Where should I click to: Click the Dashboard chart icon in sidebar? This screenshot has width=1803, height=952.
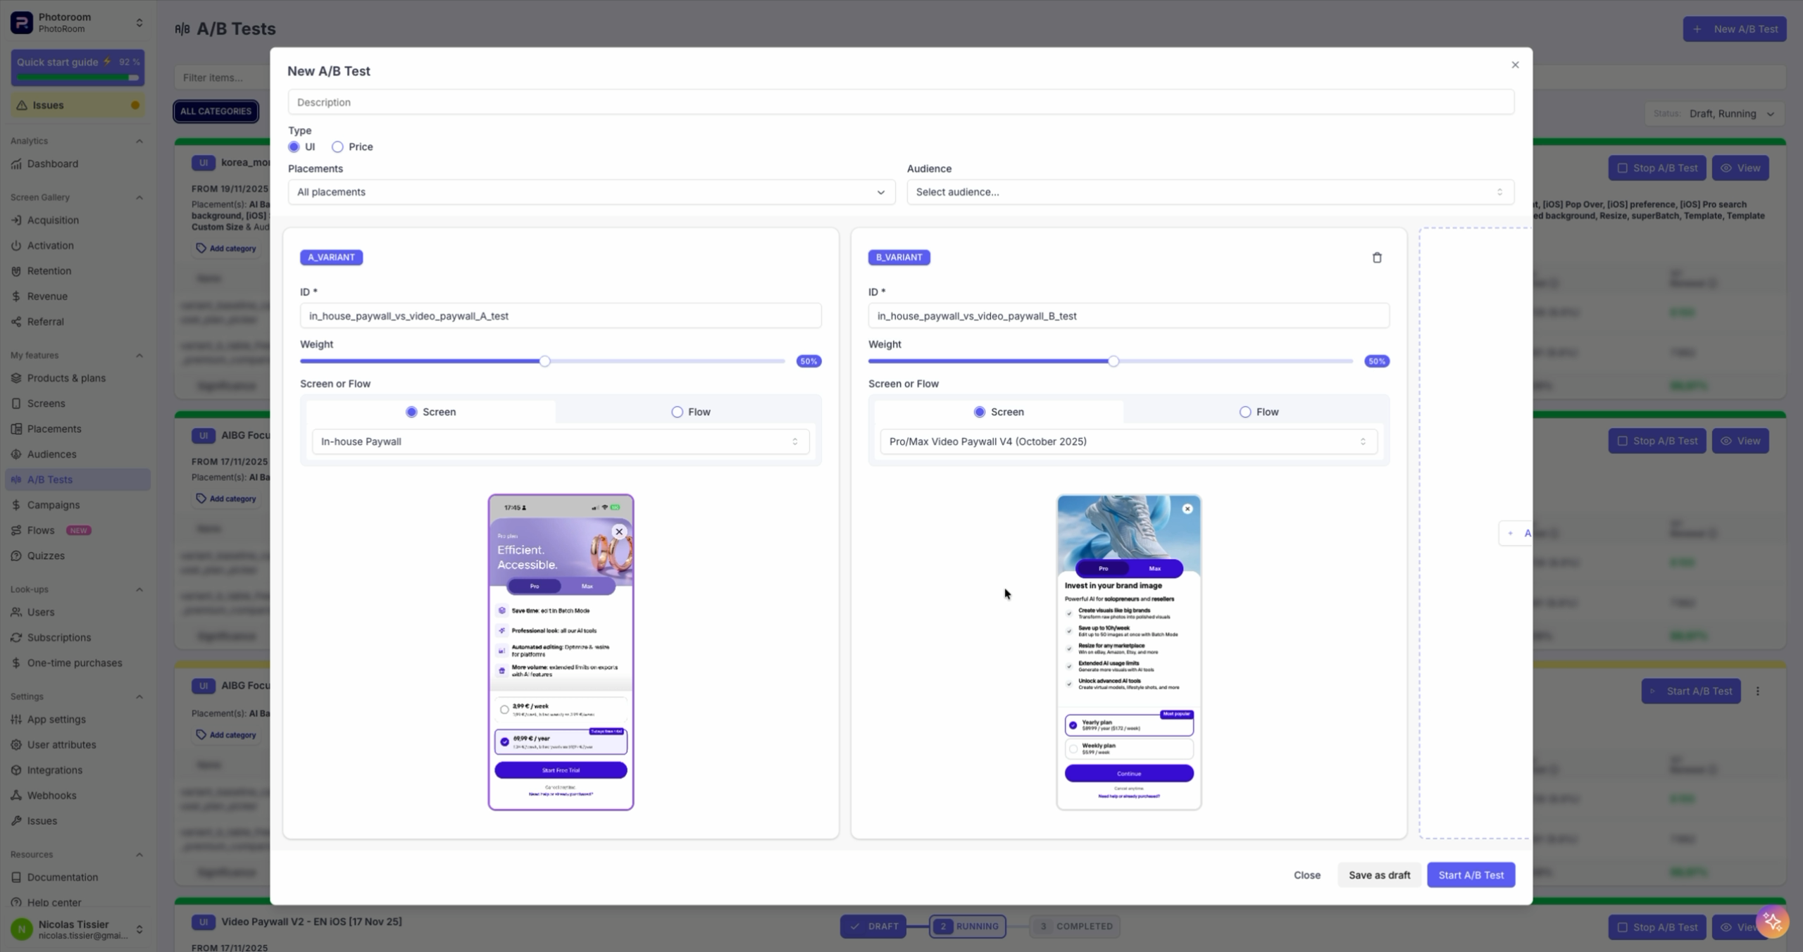16,164
